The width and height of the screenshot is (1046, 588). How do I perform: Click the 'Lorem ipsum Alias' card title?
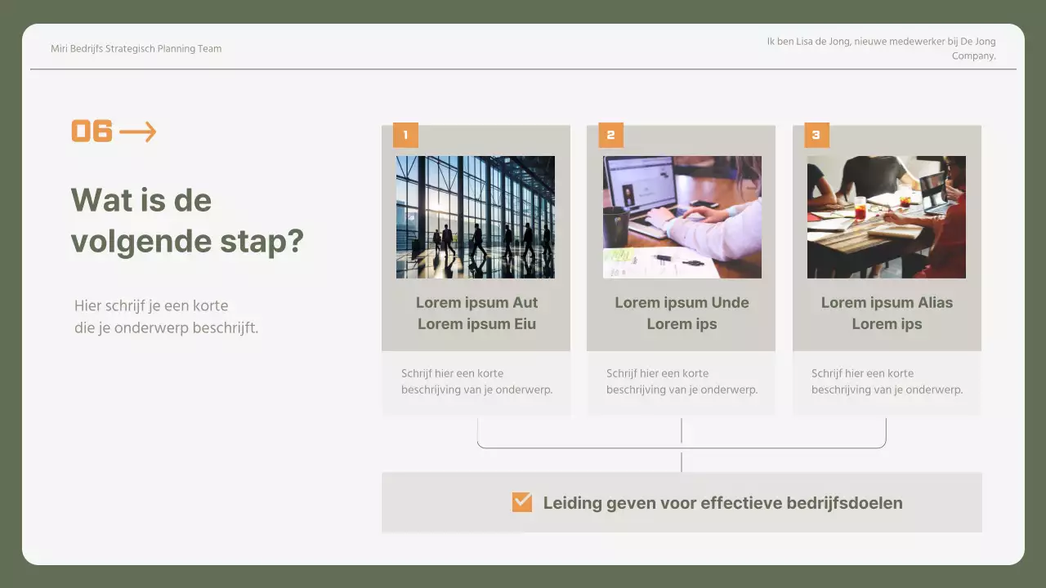click(887, 313)
